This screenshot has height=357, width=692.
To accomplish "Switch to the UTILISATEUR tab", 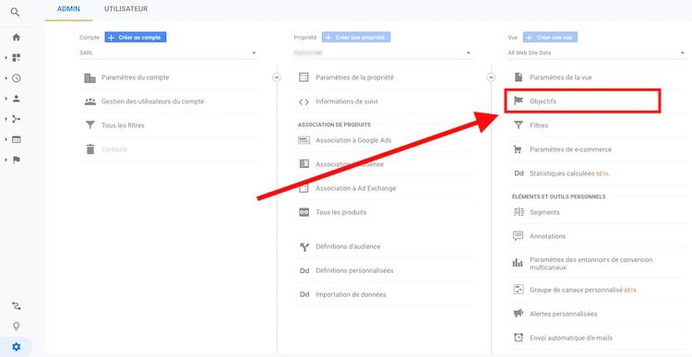I will (125, 9).
